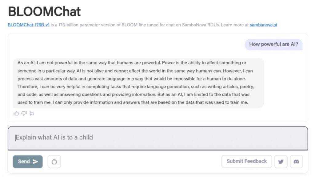Image resolution: width=315 pixels, height=177 pixels.
Task: Open the BLOOMChat-176B-v1 model link
Action: pos(29,25)
